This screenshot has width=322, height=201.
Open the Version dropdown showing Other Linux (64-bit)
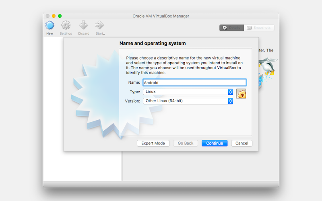(x=188, y=101)
